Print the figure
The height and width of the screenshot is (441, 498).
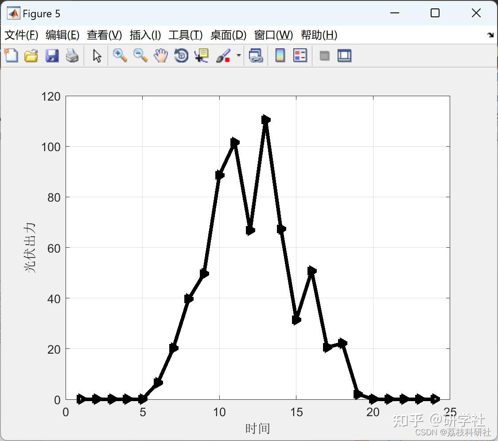pos(72,55)
